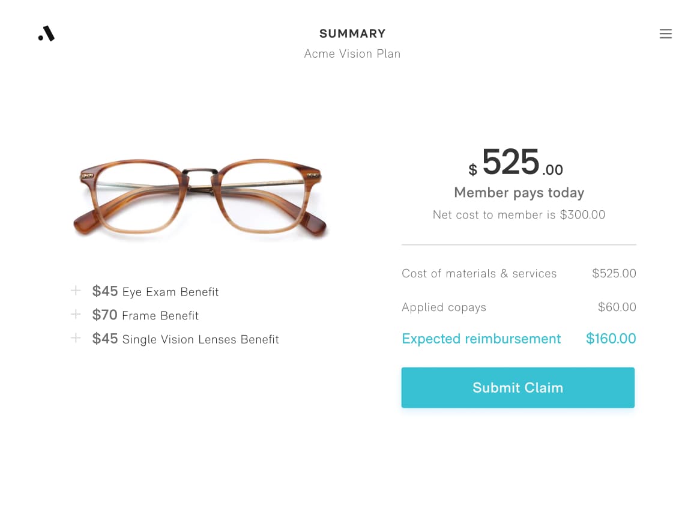Click the SUMMARY page title
The height and width of the screenshot is (526, 700).
click(x=352, y=34)
